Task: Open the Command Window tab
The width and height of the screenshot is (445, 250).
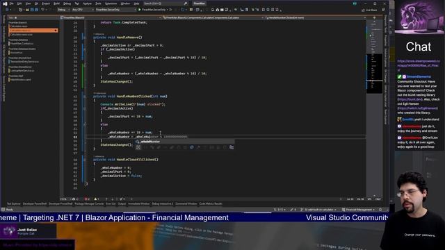Action: [186, 203]
